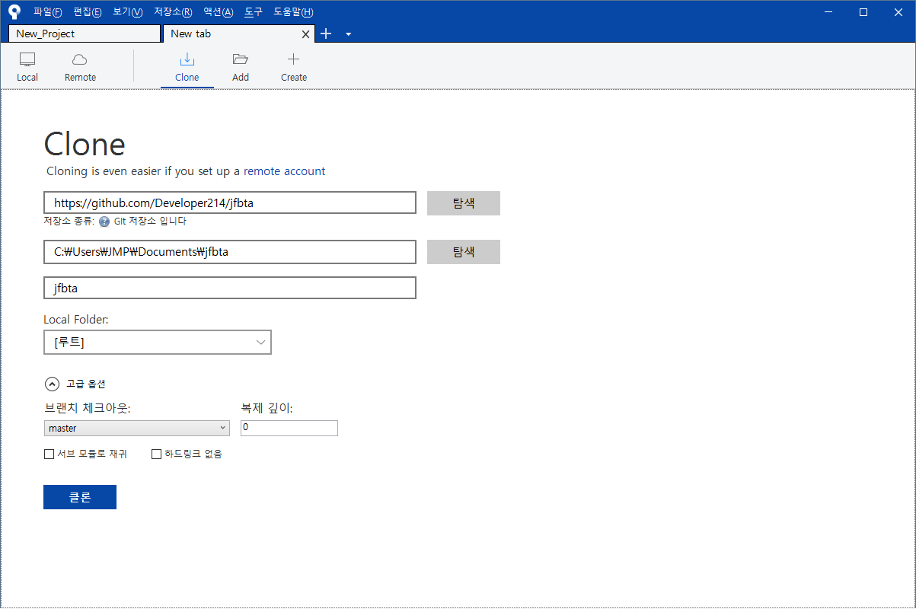Image resolution: width=916 pixels, height=609 pixels.
Task: Open the 보기(V) menu
Action: pyautogui.click(x=127, y=12)
